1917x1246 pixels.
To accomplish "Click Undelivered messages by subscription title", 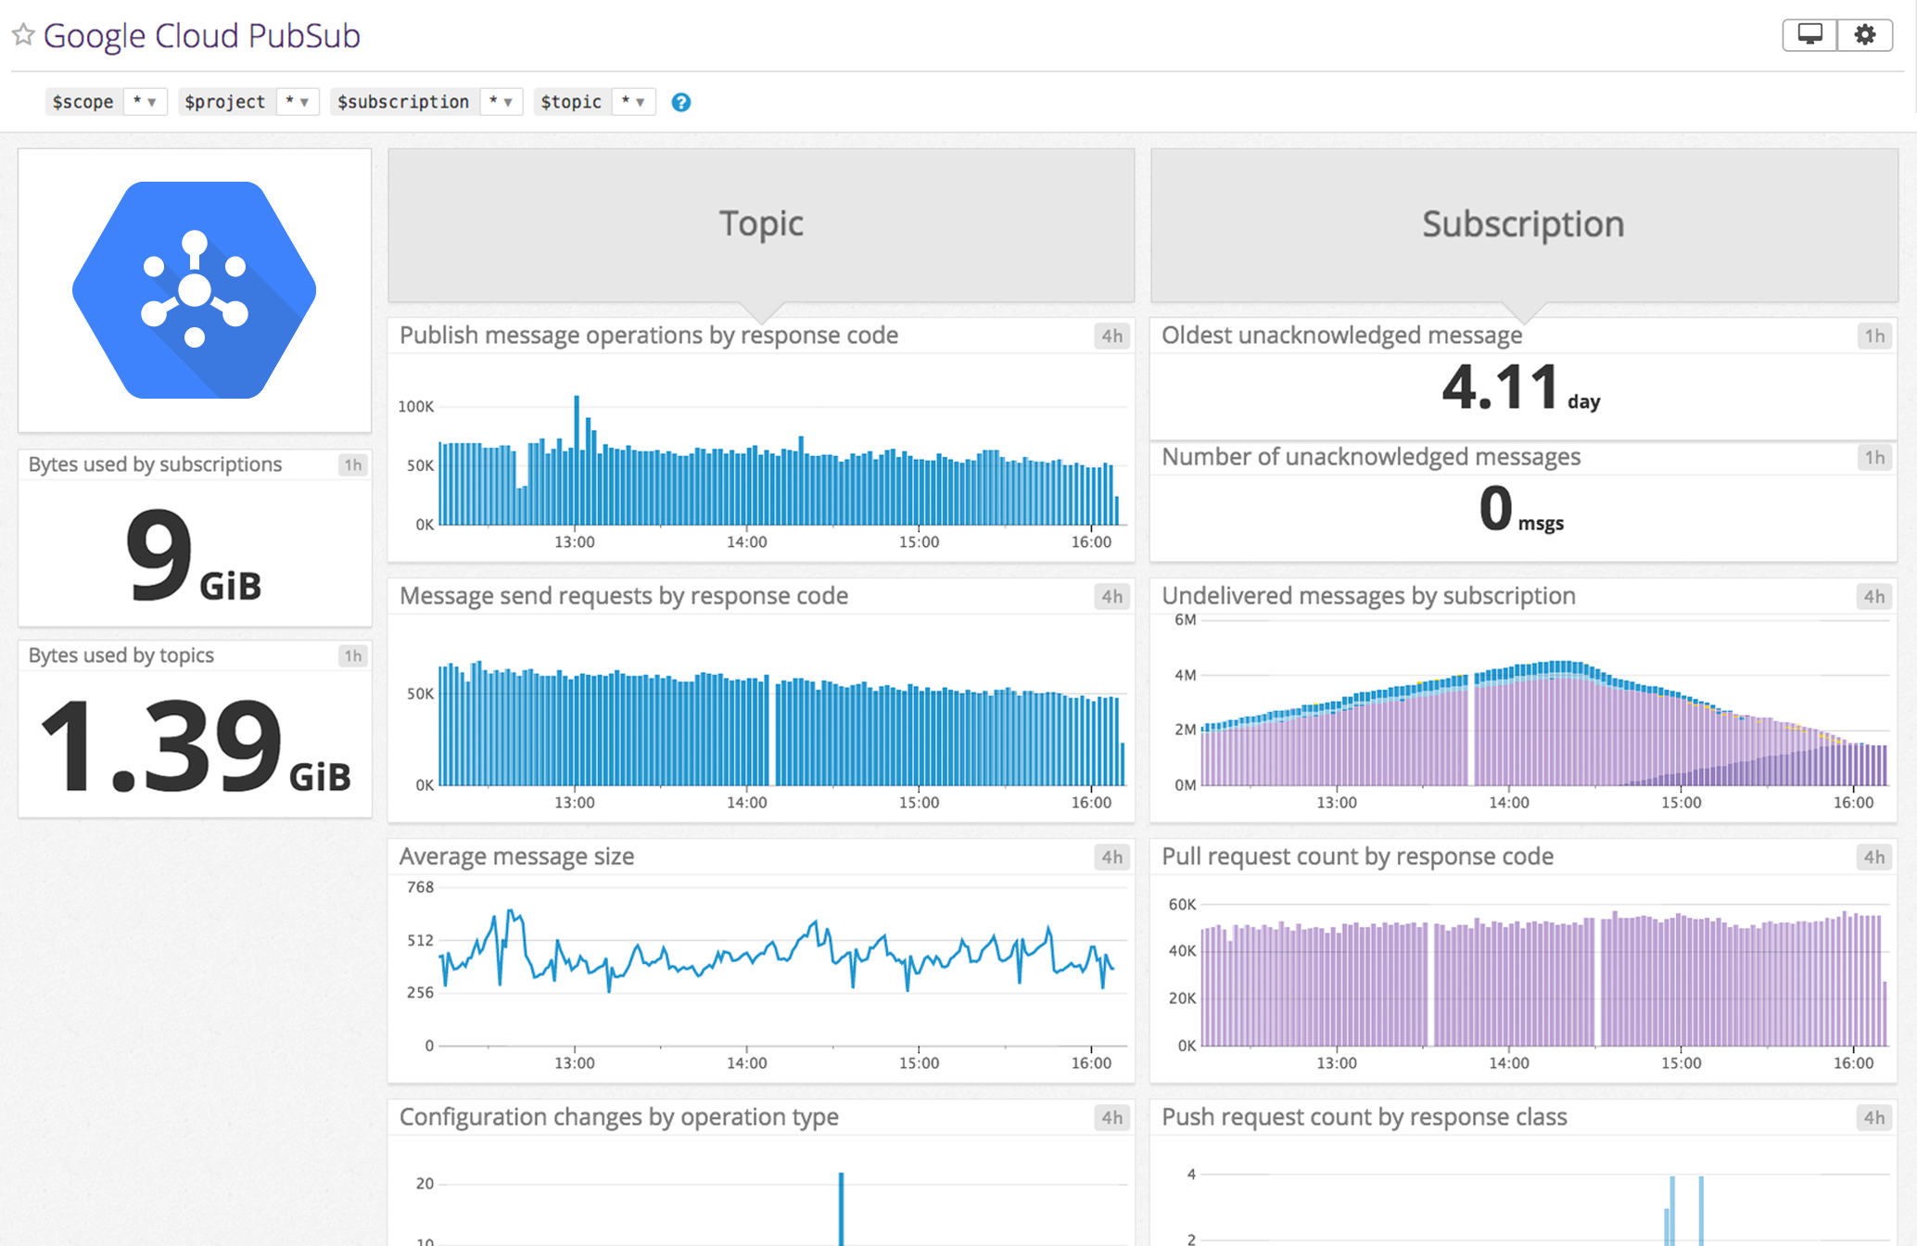I will tap(1368, 596).
